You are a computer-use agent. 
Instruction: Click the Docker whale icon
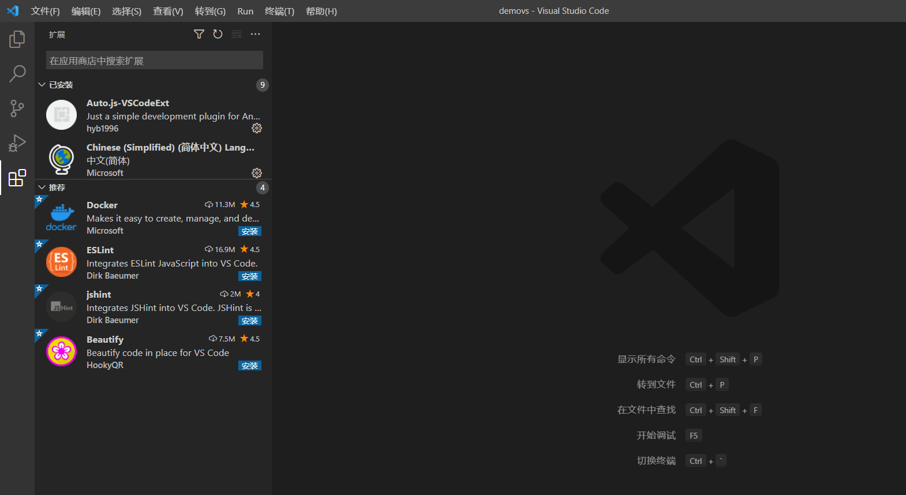tap(61, 217)
